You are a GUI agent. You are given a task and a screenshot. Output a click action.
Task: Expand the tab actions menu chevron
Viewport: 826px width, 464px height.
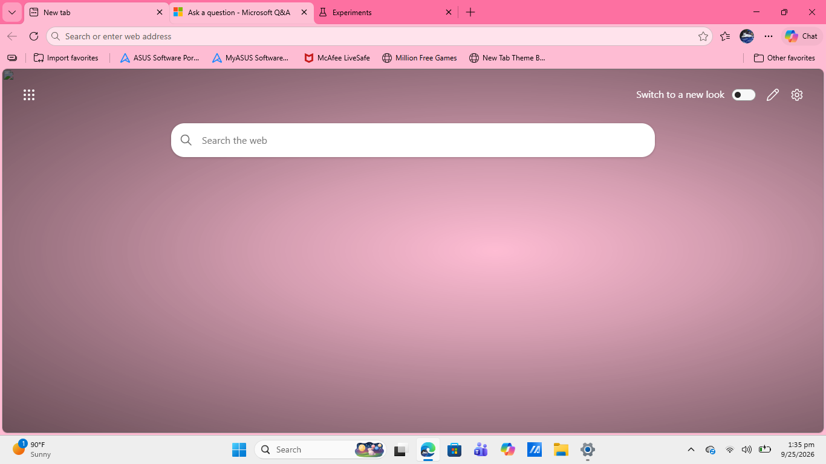[x=12, y=12]
